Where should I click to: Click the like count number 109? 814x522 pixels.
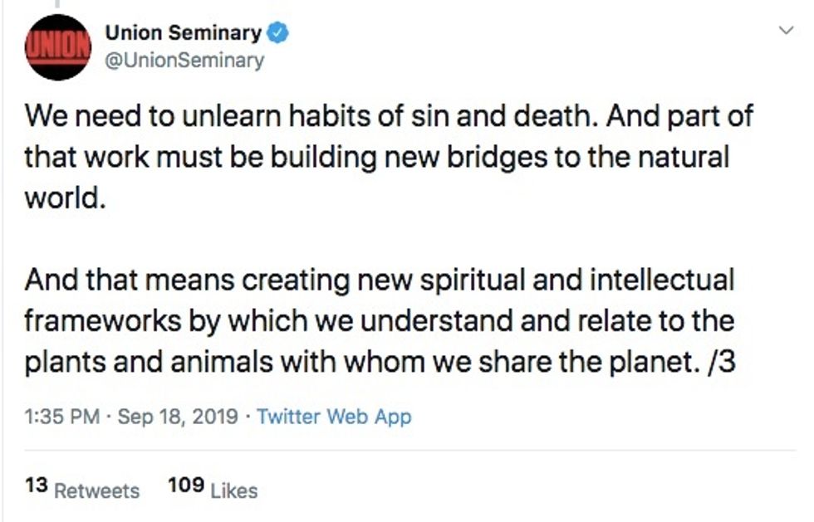tap(185, 488)
